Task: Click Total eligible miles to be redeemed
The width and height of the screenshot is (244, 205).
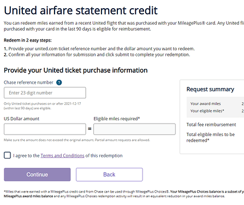Action: pyautogui.click(x=211, y=137)
